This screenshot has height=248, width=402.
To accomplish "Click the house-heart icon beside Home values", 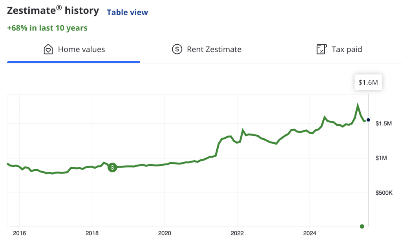I will point(48,49).
